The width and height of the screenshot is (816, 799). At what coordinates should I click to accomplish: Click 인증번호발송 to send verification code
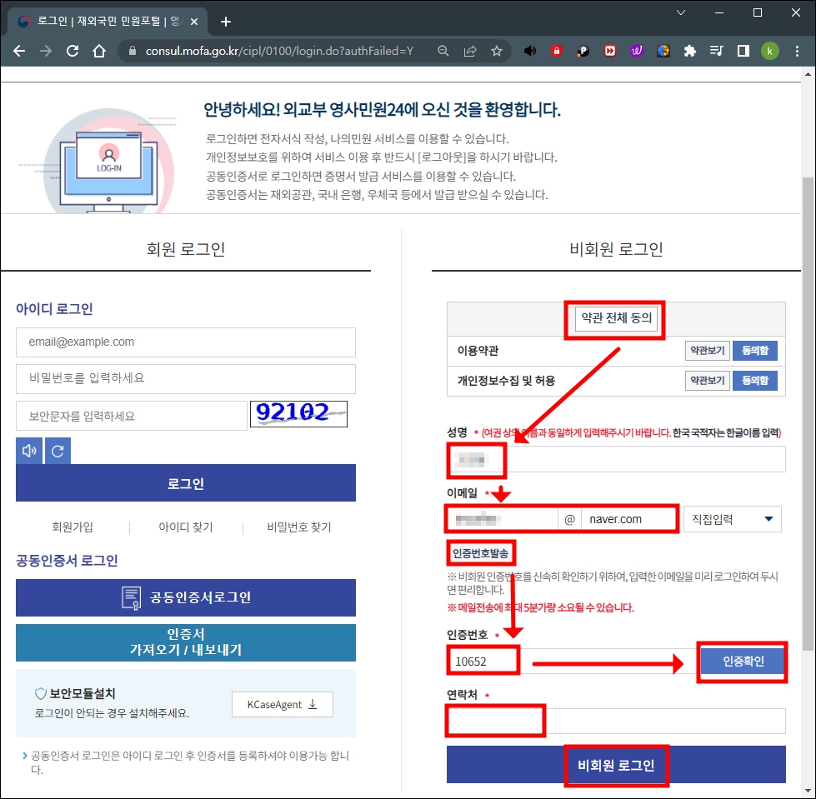point(479,552)
